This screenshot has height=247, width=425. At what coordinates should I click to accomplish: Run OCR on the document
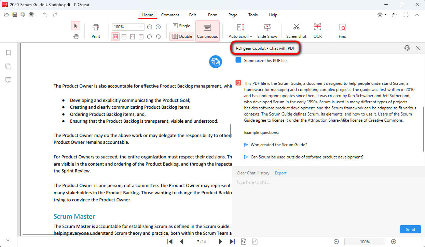coord(317,30)
